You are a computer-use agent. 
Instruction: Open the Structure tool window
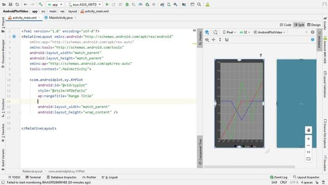pos(3,107)
